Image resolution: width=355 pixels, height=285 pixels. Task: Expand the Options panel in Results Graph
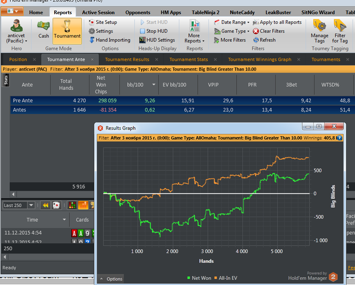click(111, 279)
